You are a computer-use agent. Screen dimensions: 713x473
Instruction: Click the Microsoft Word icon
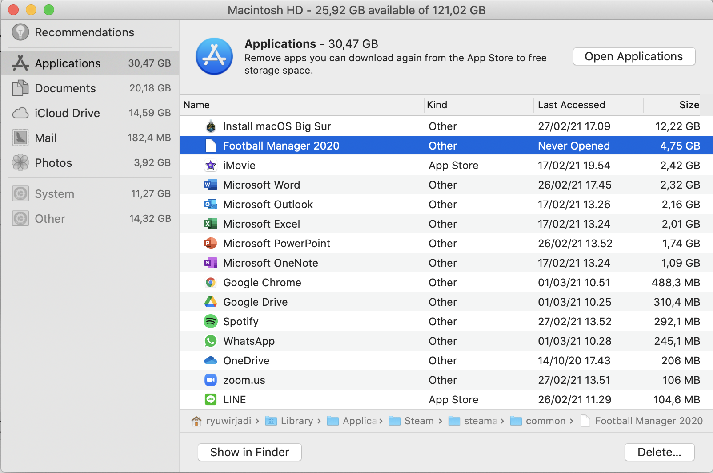coord(211,185)
